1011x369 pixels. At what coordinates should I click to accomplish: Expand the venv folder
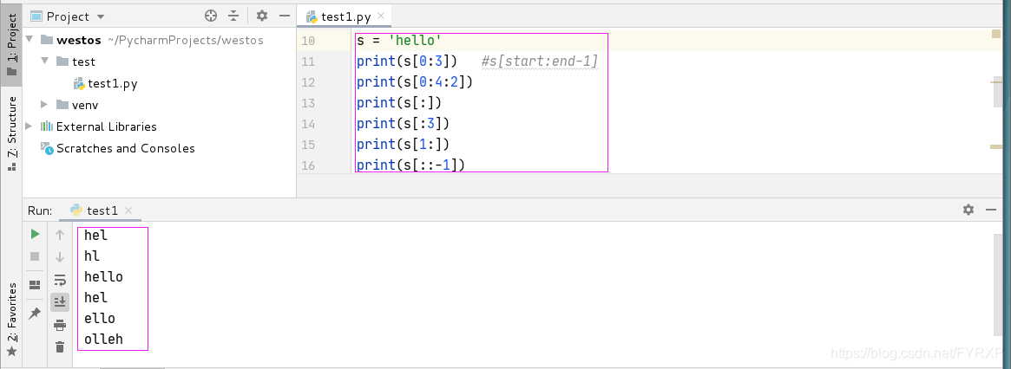pyautogui.click(x=44, y=104)
